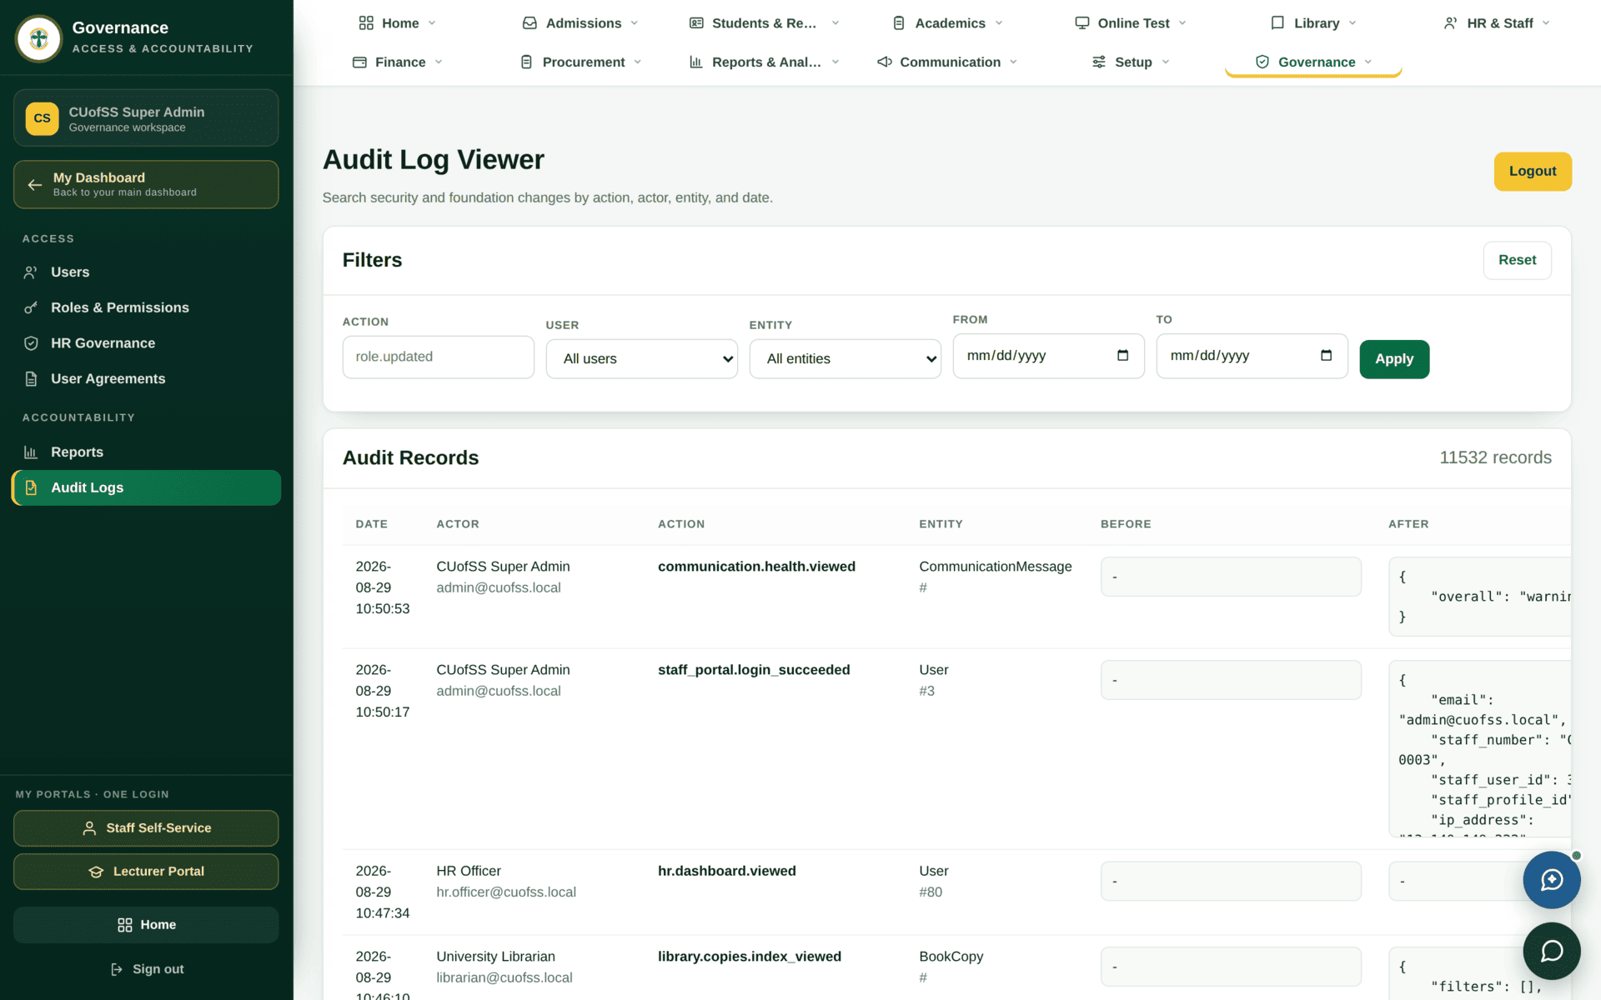Open the User filter dropdown
Image resolution: width=1601 pixels, height=1000 pixels.
(641, 359)
